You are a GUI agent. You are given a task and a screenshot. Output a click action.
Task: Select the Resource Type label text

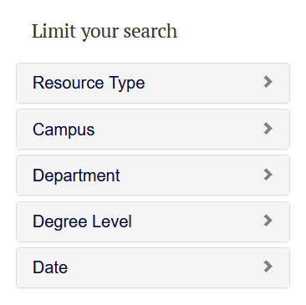89,83
